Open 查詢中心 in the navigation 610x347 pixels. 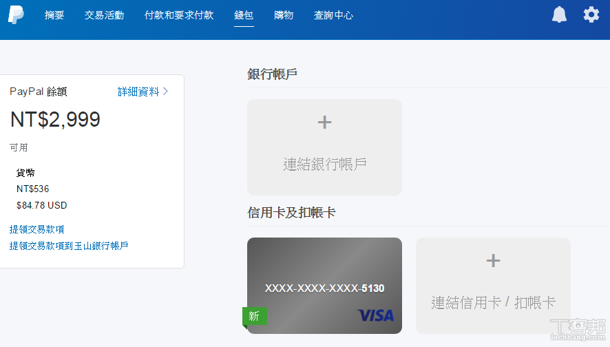pyautogui.click(x=334, y=15)
